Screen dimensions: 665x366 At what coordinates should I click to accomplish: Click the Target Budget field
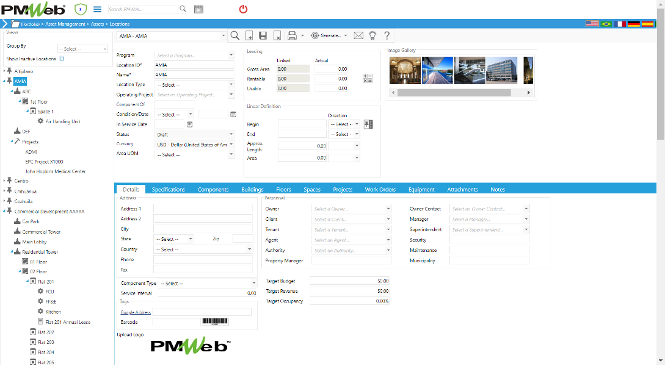click(x=349, y=281)
